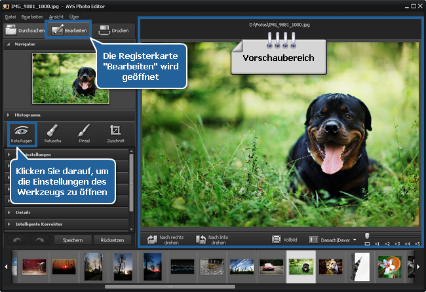Viewport: 426px width, 292px height.
Task: Activate the Zuschnitt crop tool
Action: [115, 134]
